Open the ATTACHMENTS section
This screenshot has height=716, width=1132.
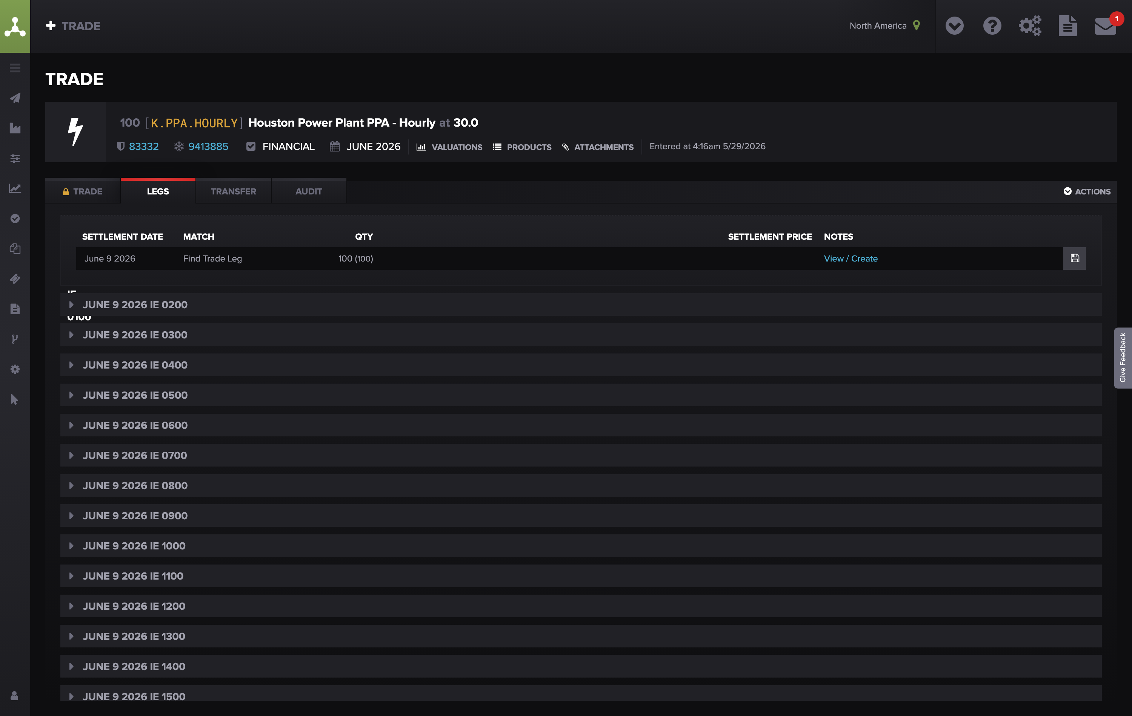597,147
